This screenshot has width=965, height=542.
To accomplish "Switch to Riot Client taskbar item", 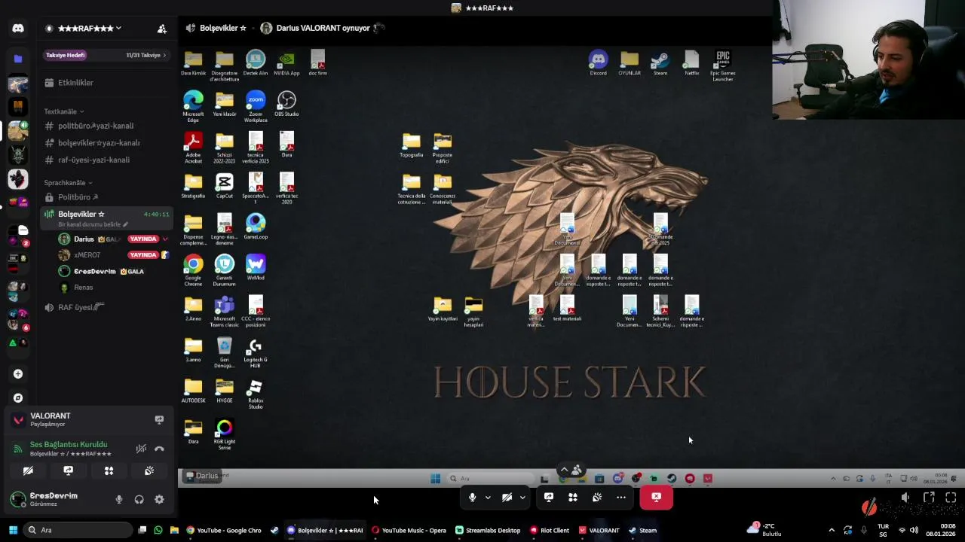I will tap(550, 530).
